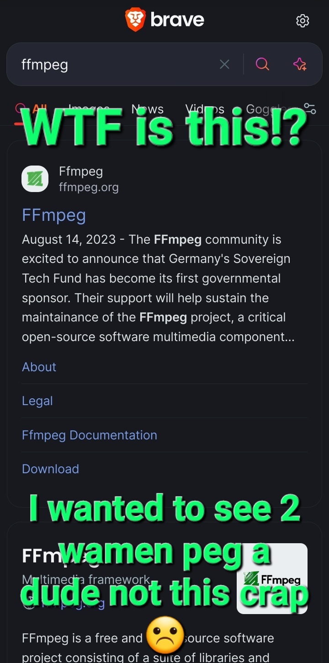Click the Brave lion logo
Viewport: 329px width, 663px height.
pyautogui.click(x=135, y=20)
